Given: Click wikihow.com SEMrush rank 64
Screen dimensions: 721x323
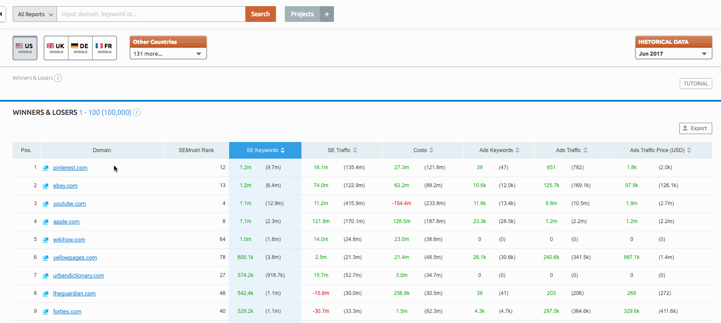Looking at the screenshot, I should click(222, 239).
